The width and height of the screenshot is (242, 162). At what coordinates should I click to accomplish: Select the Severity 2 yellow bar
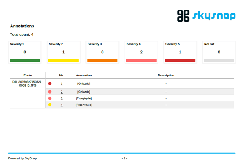coord(63,60)
